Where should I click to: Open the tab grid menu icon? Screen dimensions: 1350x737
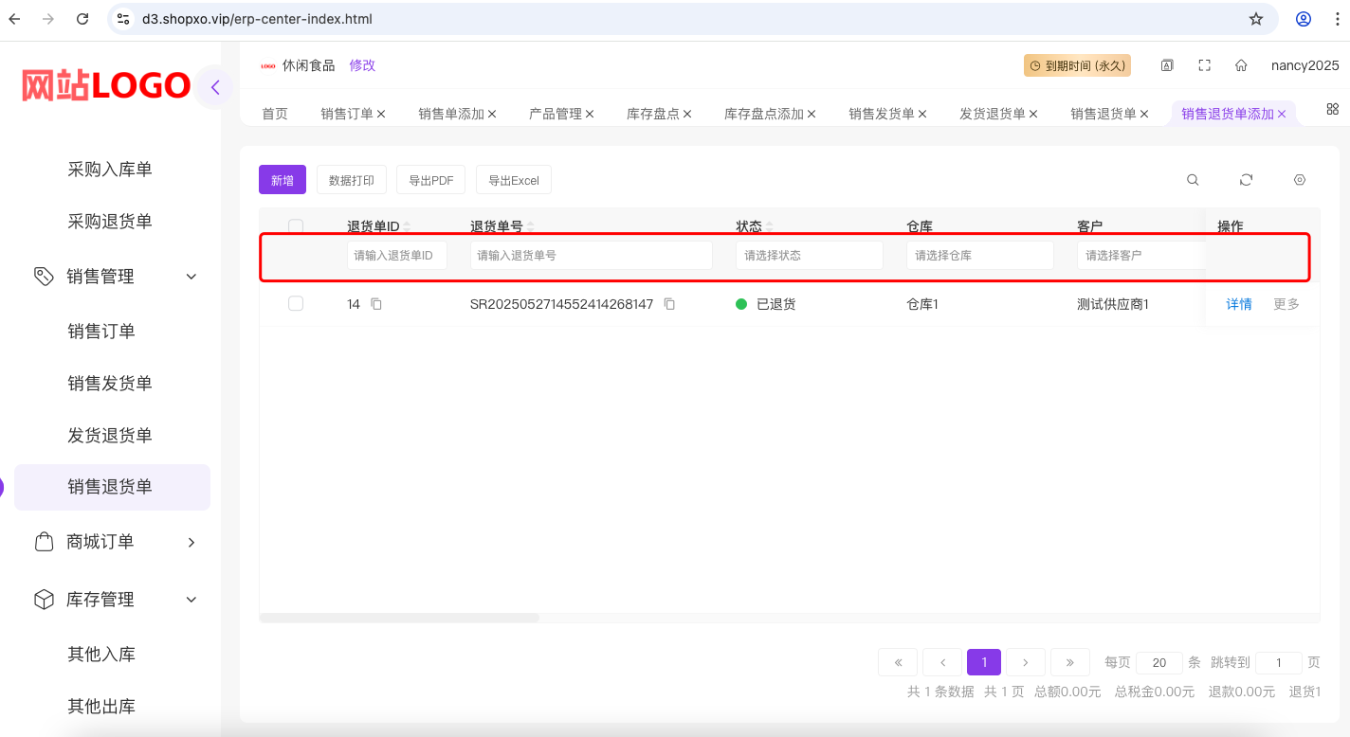[1332, 109]
